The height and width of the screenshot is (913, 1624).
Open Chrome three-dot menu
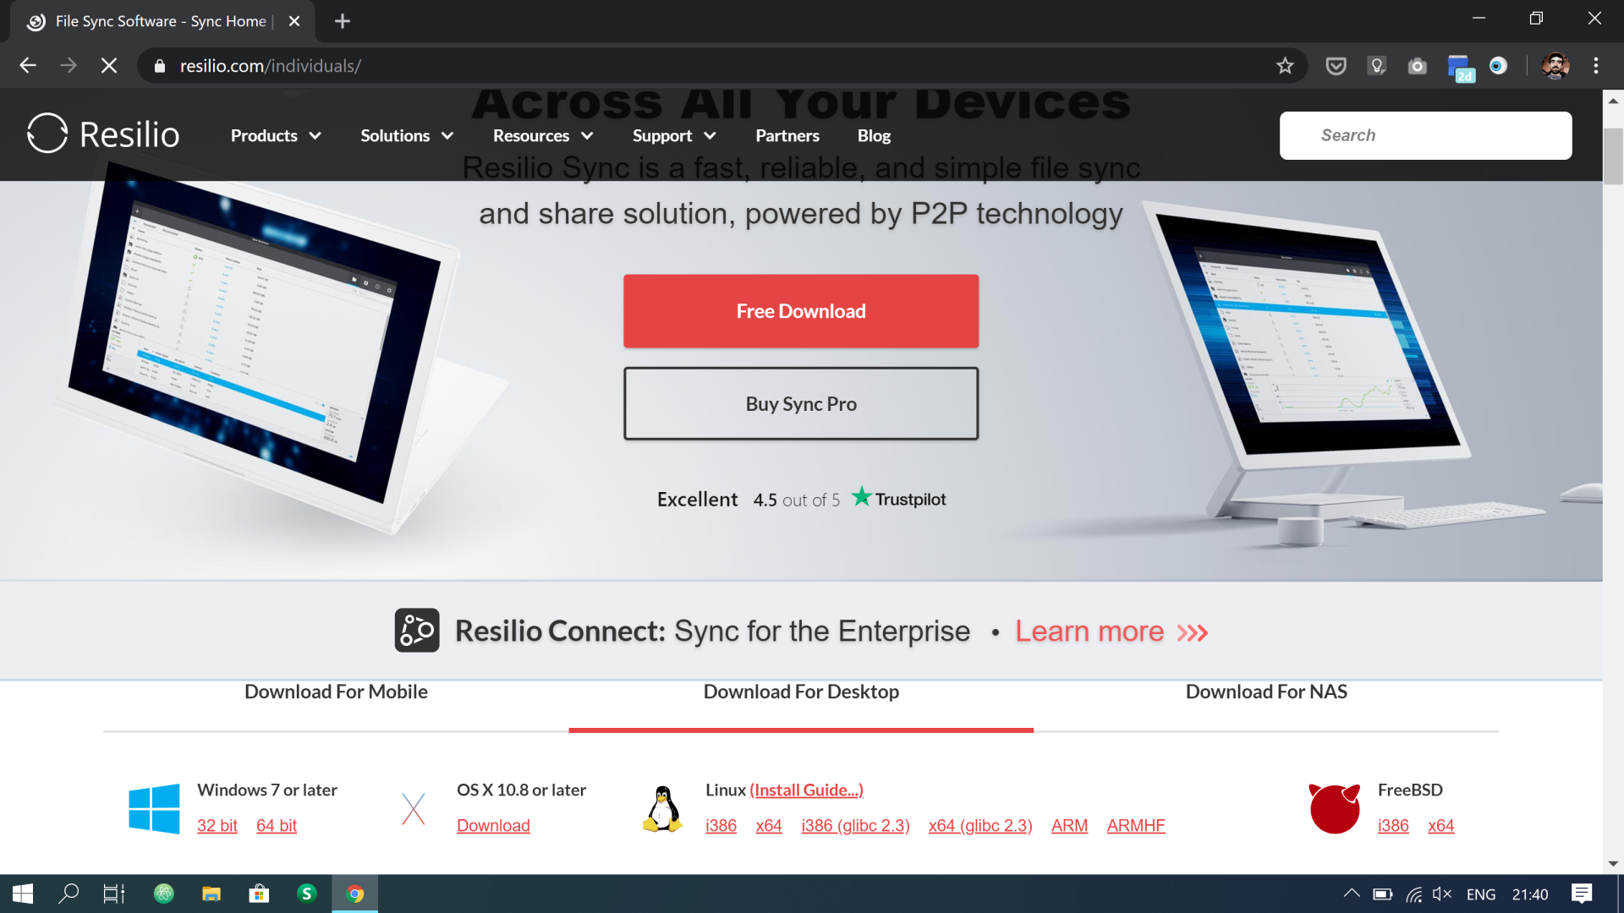tap(1596, 66)
